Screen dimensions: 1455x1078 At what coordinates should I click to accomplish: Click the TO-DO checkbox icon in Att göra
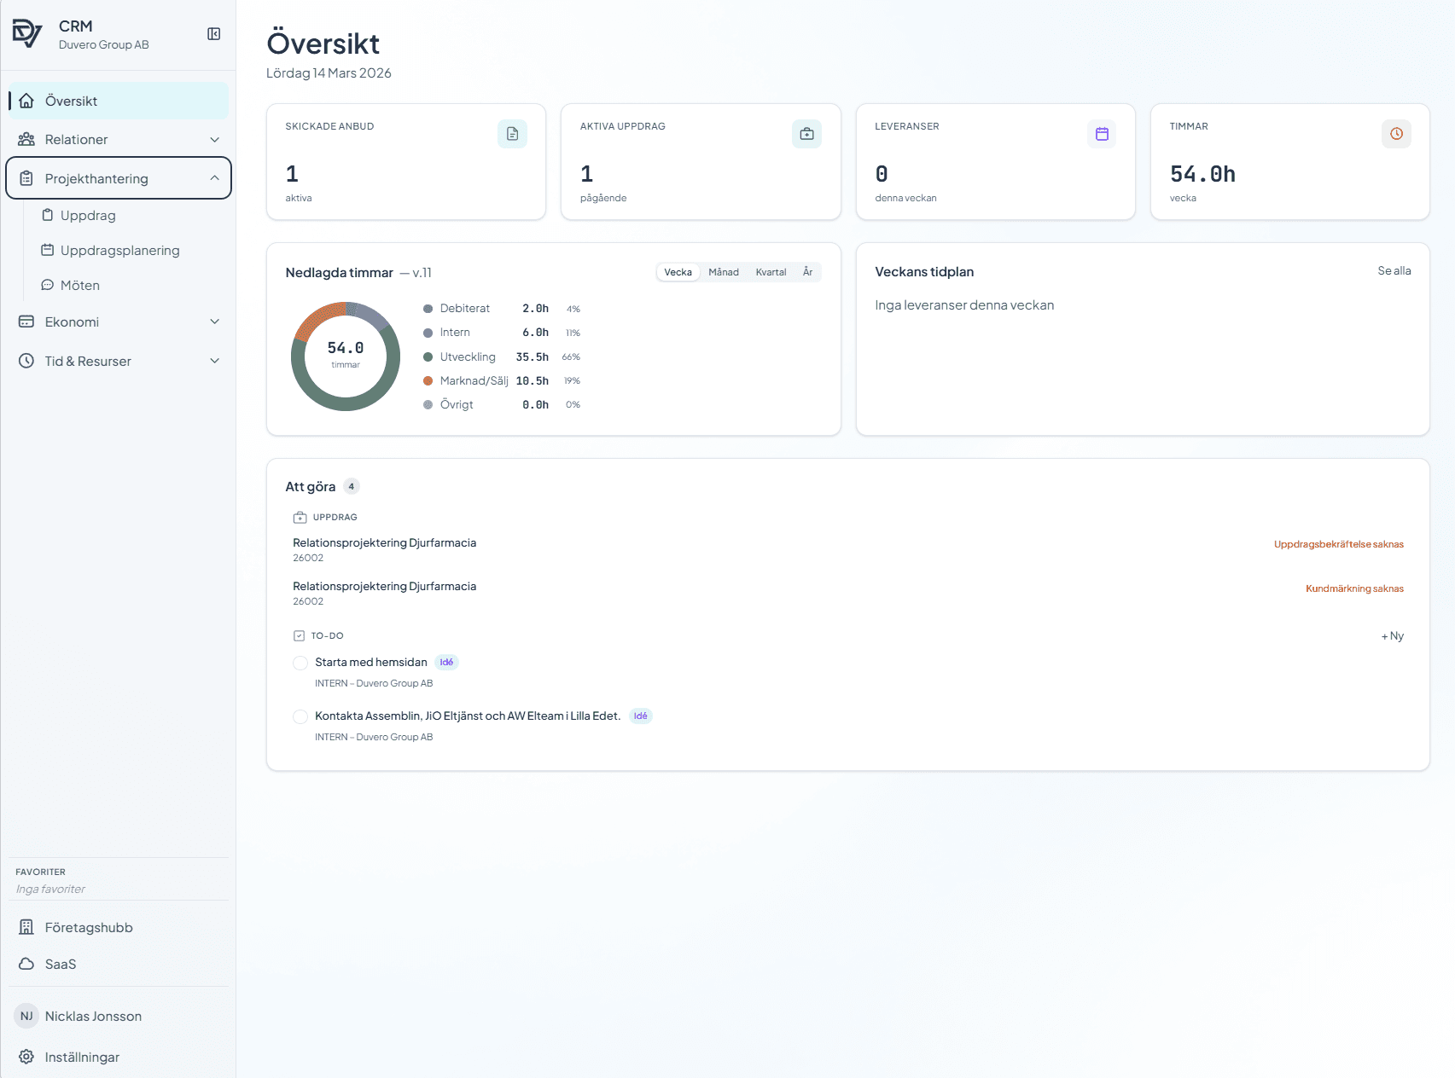tap(299, 635)
